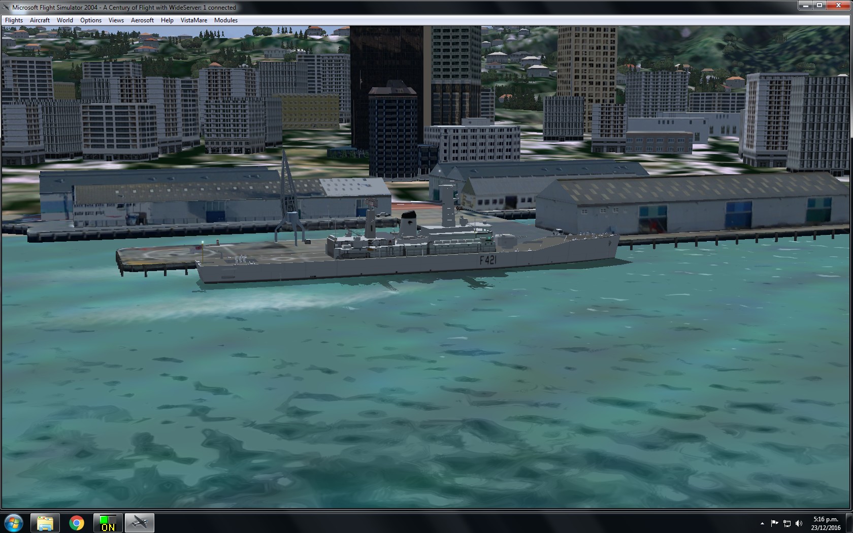Open the volume speaker tray icon
853x533 pixels.
point(799,523)
